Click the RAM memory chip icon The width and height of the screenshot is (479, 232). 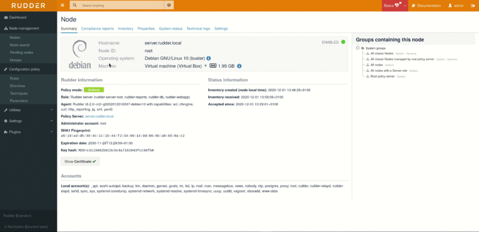(213, 66)
